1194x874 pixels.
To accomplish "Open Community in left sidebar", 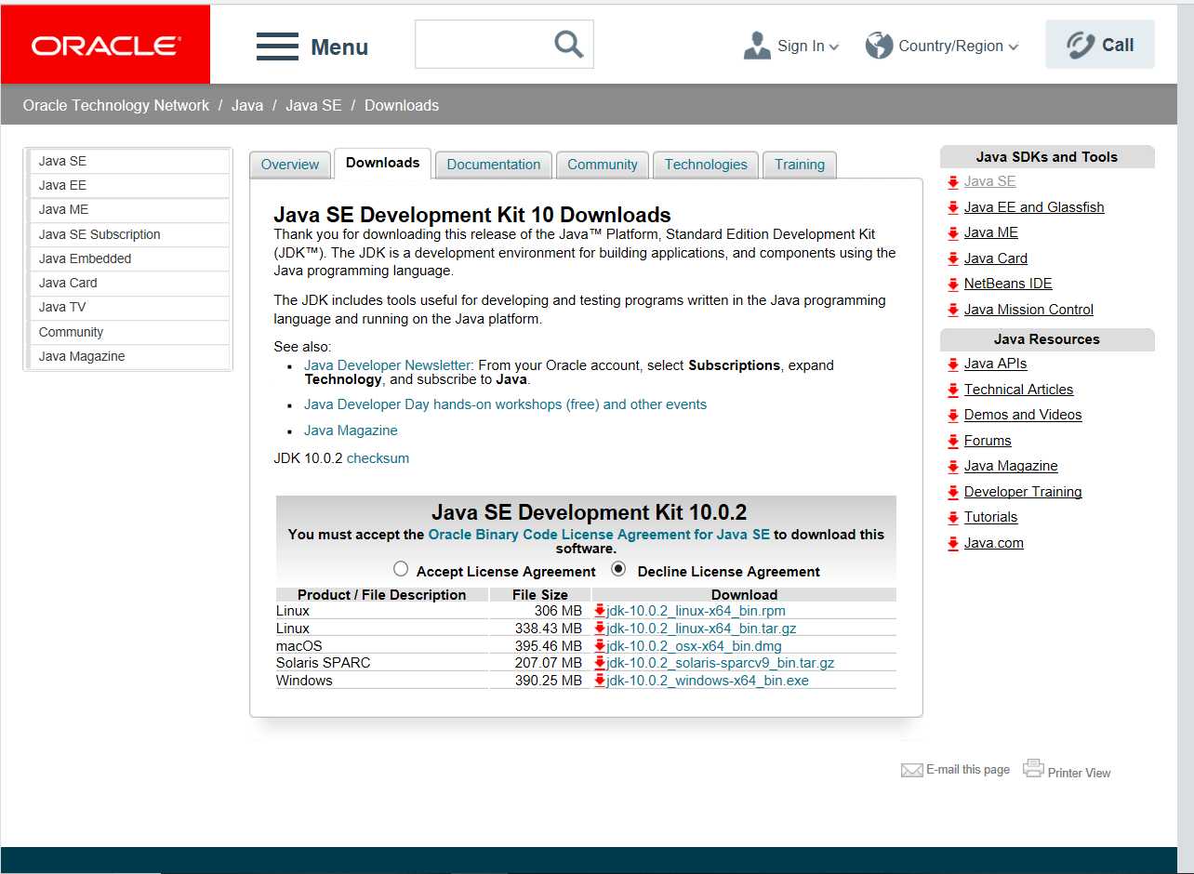I will [x=129, y=332].
